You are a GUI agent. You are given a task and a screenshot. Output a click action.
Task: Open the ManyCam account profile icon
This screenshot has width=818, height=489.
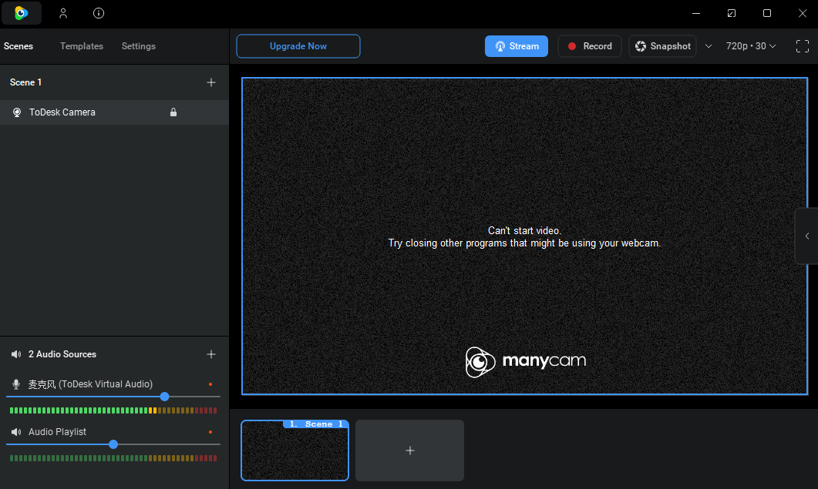pyautogui.click(x=63, y=13)
